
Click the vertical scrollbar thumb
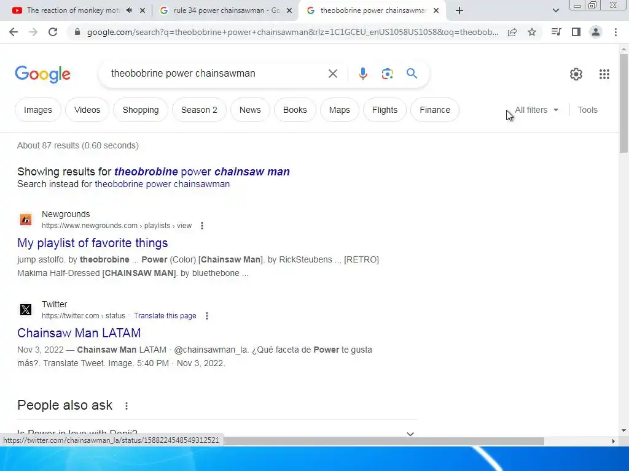623,102
